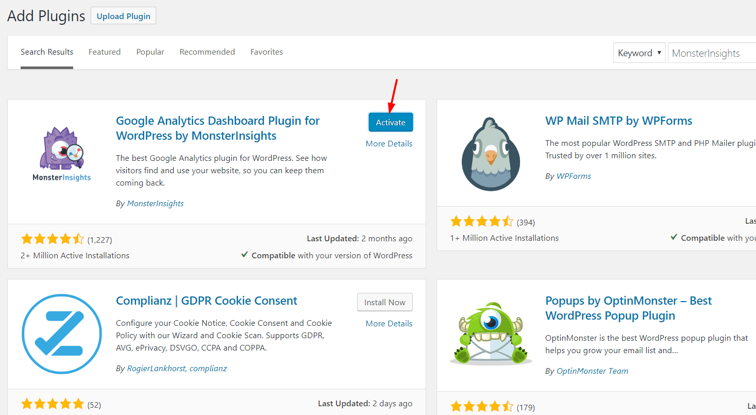
Task: Click the MonsterInsights plugin logo
Action: point(62,154)
